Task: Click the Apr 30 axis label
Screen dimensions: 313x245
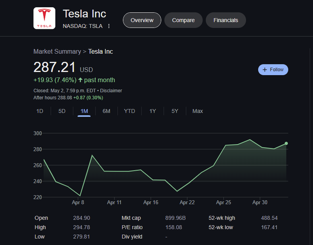Action: [x=260, y=203]
